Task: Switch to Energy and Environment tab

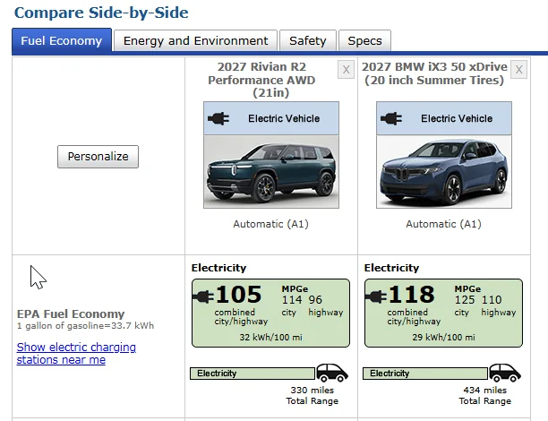Action: tap(195, 40)
